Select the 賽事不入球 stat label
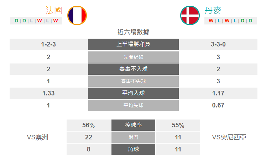The width and height of the screenshot is (266, 161). 133,69
